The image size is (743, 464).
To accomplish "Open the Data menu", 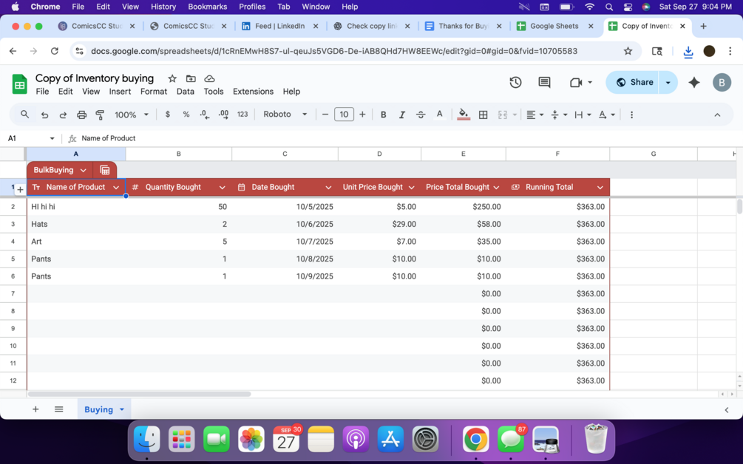I will click(x=186, y=92).
